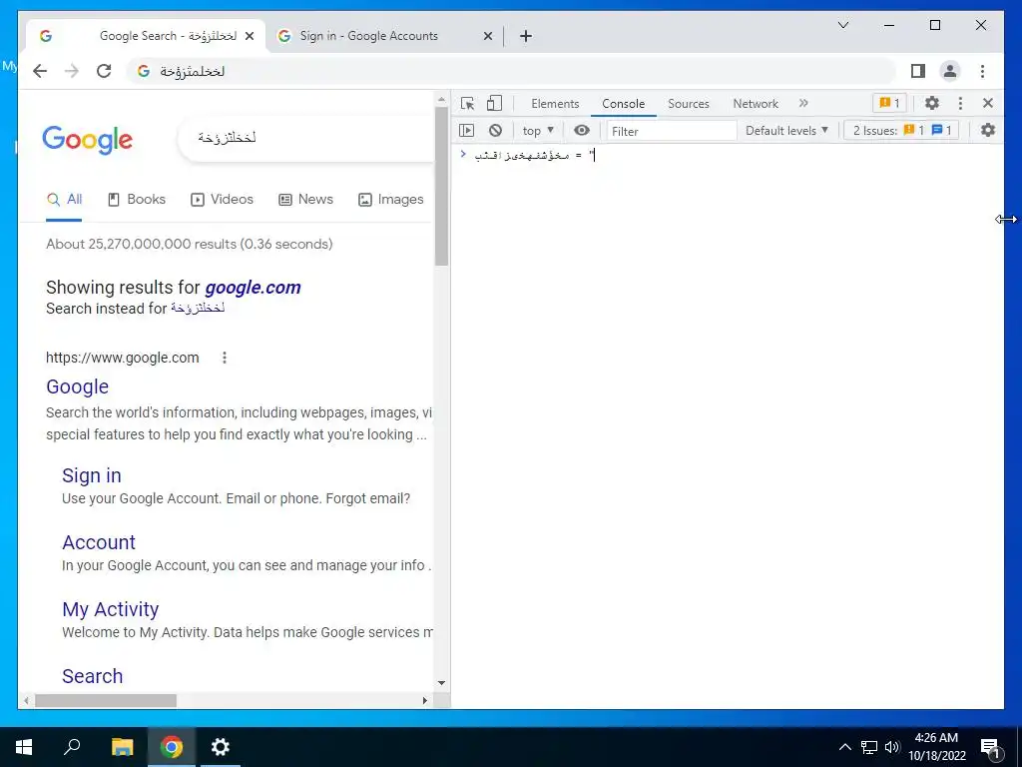Open the Sign in sitelink
This screenshot has height=767, width=1022.
(x=91, y=476)
